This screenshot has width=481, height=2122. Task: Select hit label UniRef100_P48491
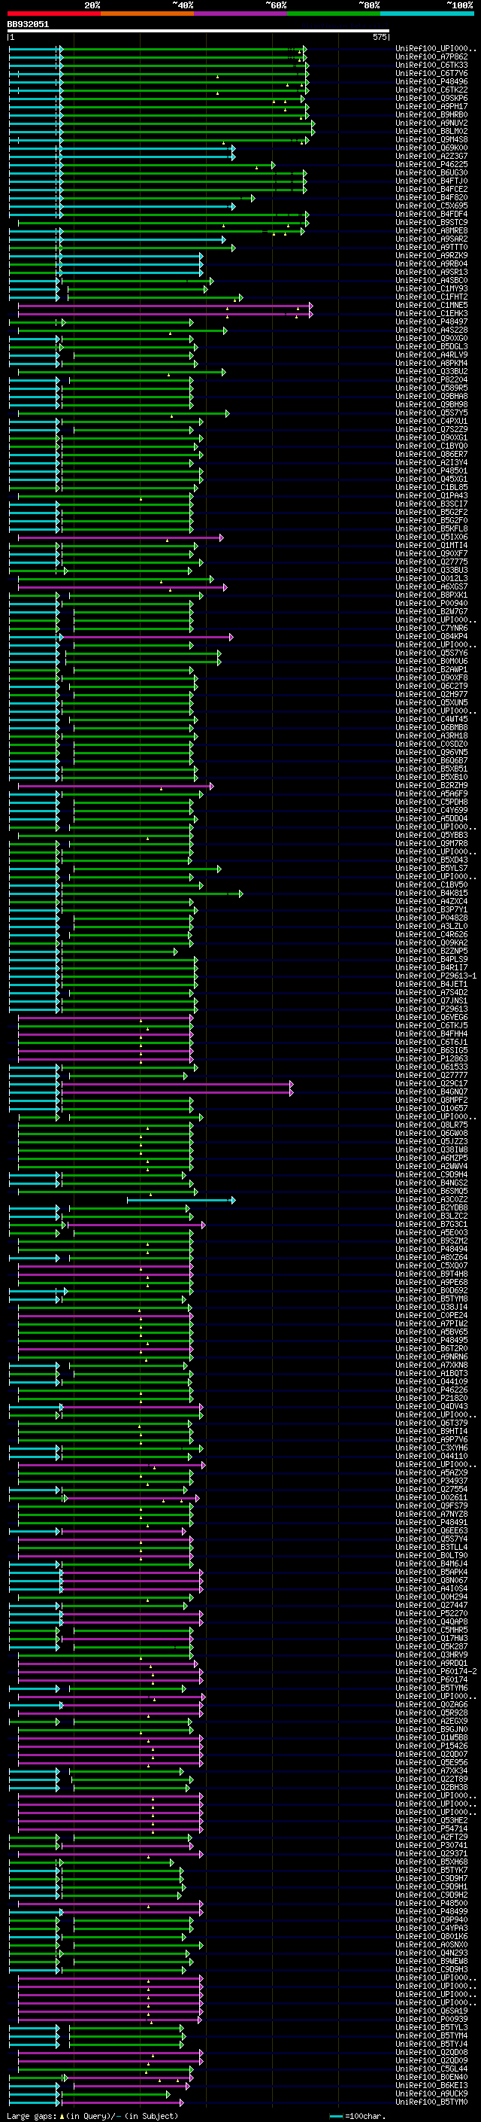pos(431,1523)
